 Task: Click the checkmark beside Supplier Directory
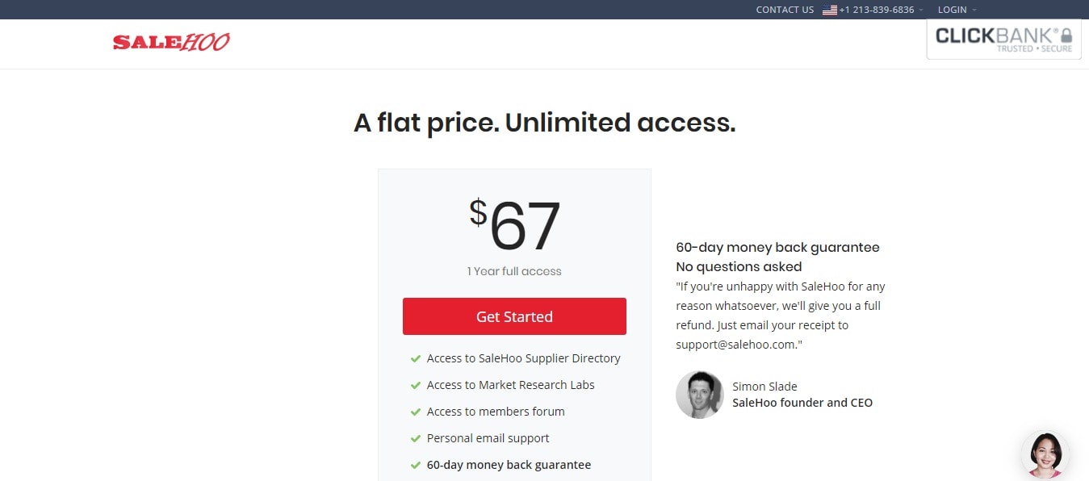click(416, 358)
